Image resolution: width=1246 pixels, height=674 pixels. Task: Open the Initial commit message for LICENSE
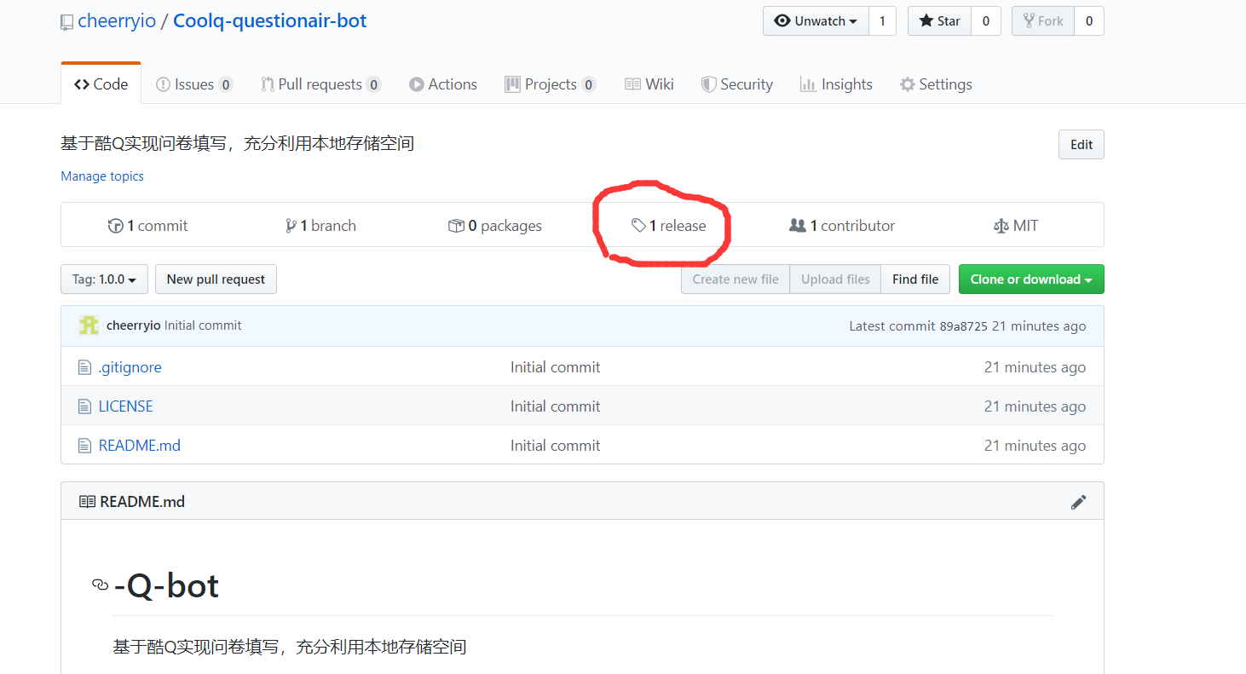click(555, 406)
